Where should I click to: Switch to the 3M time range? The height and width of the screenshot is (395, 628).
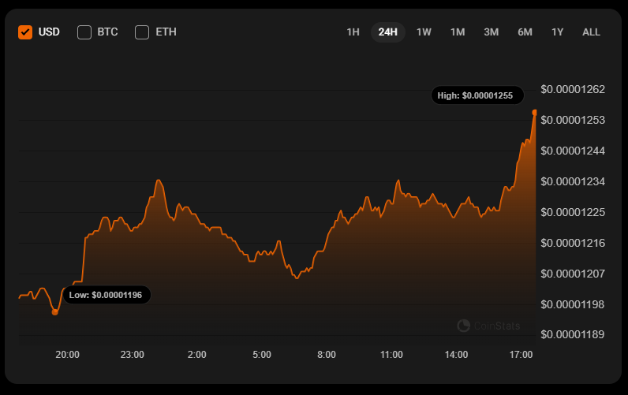tap(491, 32)
